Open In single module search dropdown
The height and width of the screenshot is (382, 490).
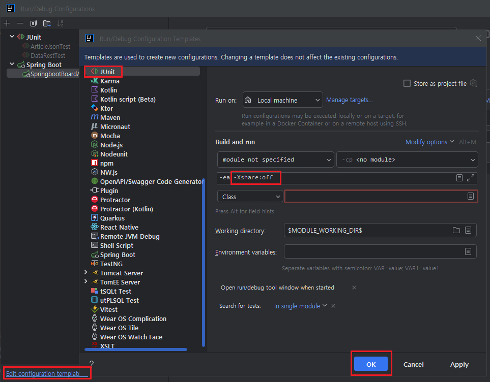[300, 306]
